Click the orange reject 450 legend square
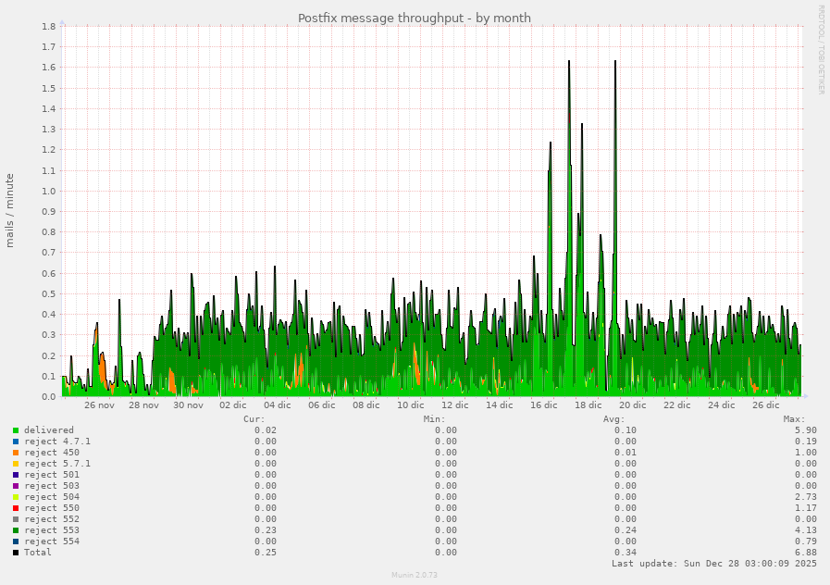Image resolution: width=830 pixels, height=585 pixels. 13,453
